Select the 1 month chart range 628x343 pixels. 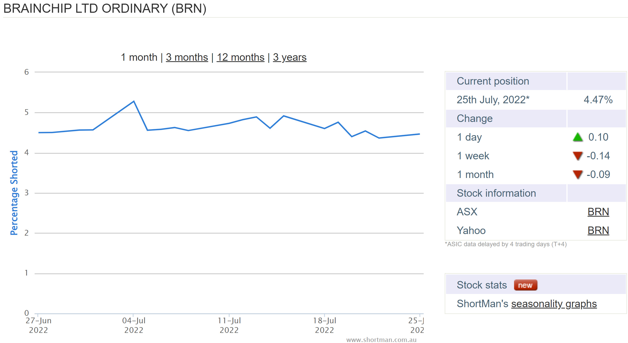pos(139,57)
